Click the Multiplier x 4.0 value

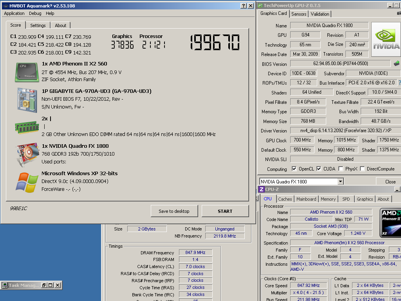[x=309, y=292]
